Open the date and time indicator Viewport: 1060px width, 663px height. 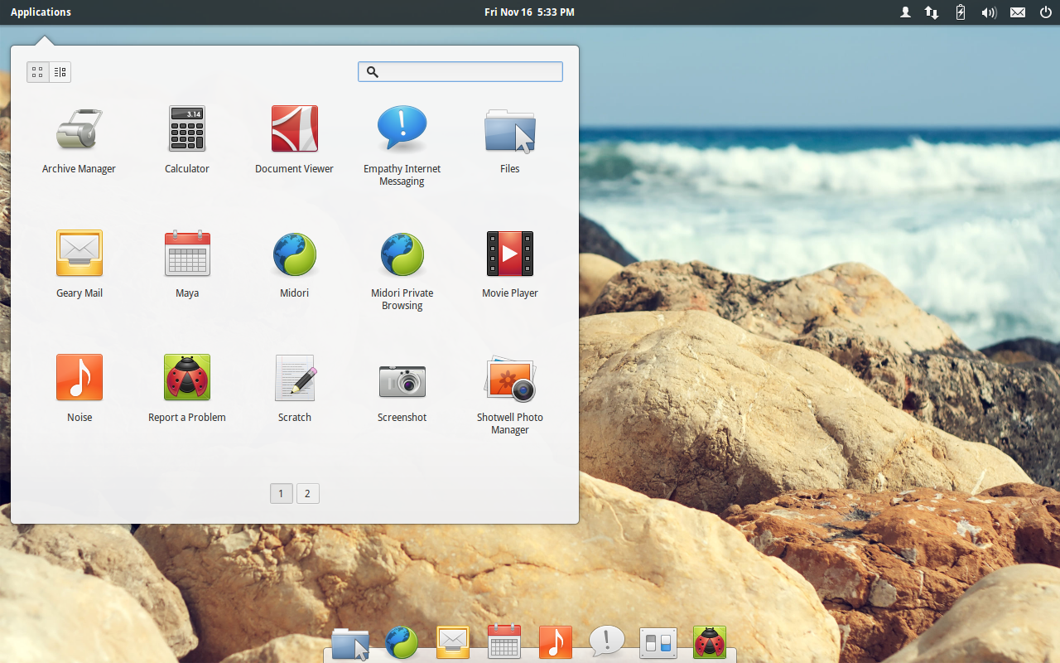(x=529, y=12)
